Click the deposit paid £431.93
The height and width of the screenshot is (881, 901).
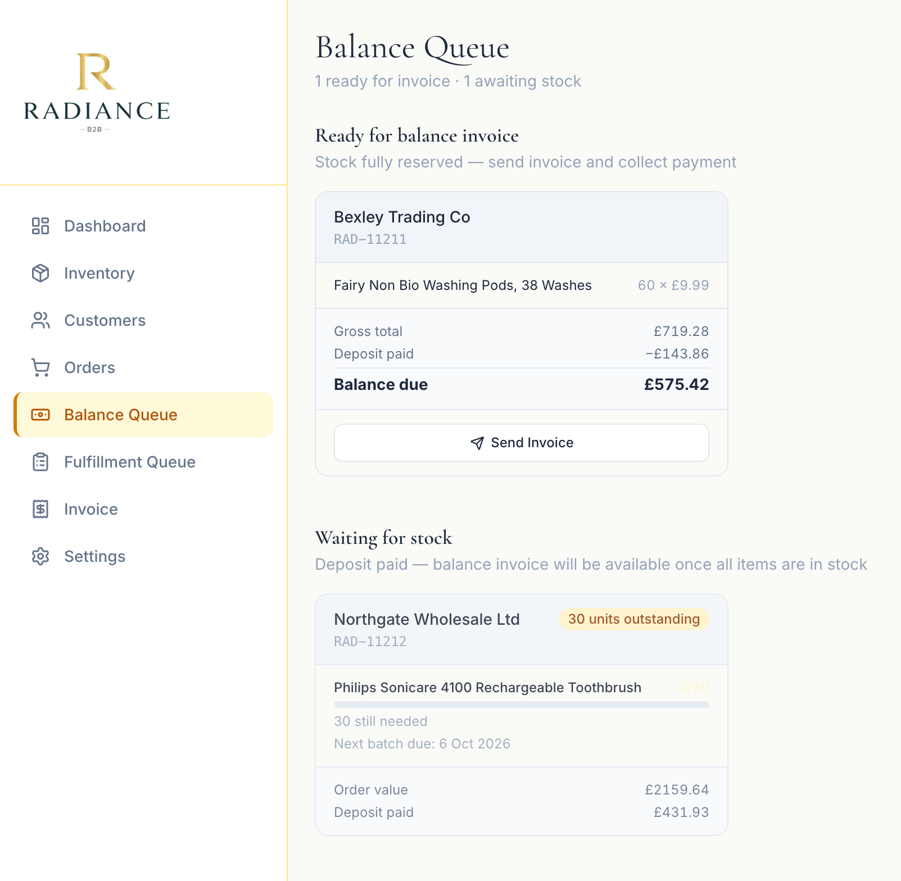(x=681, y=812)
